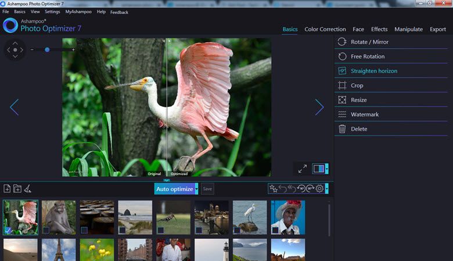Click the Auto optimize button
This screenshot has height=261, width=453.
(174, 189)
